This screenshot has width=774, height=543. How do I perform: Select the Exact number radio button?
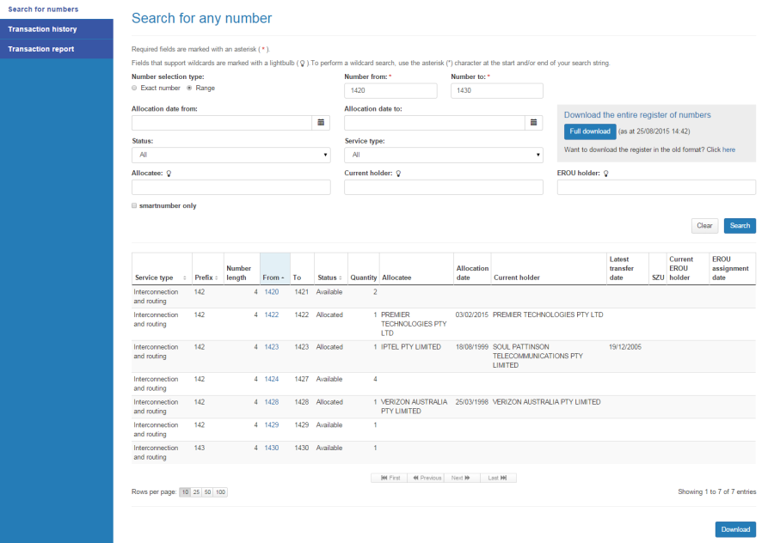[x=134, y=88]
